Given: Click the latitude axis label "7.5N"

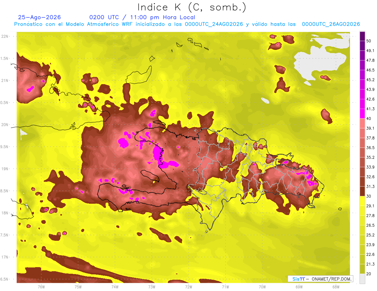Looking at the screenshot, I should tap(4, 235).
